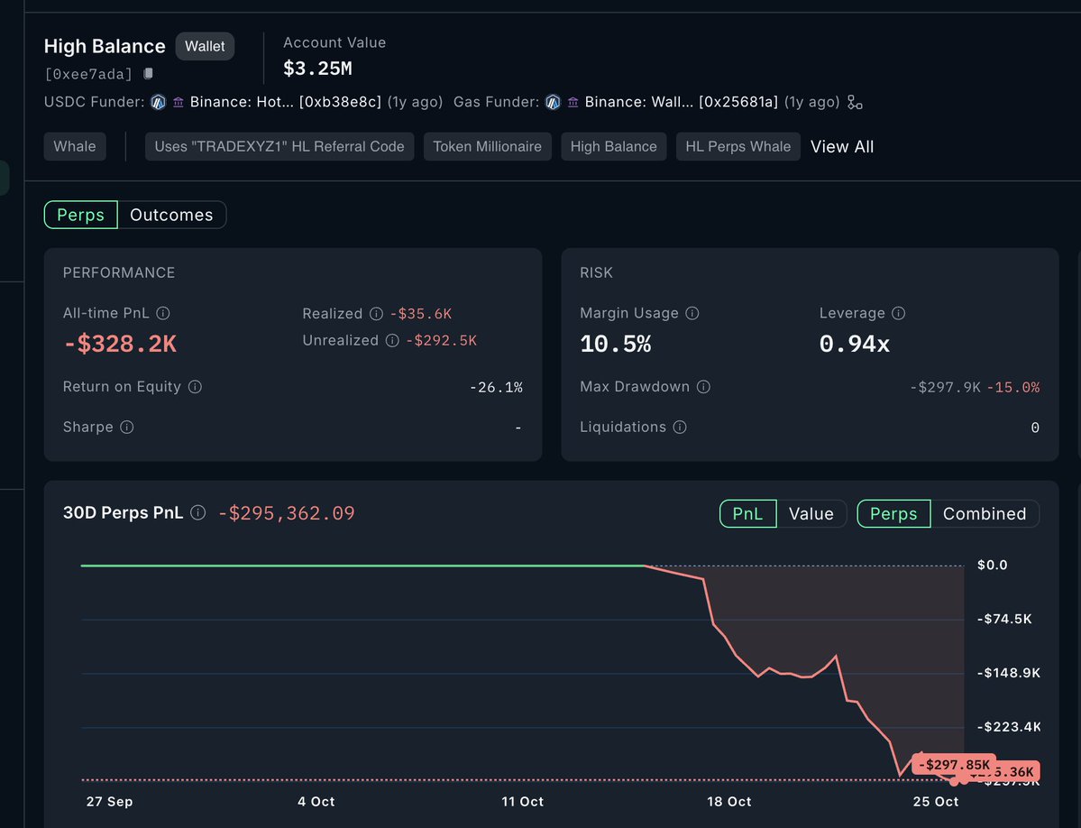The image size is (1081, 828).
Task: Click the High Balance tag chip
Action: click(614, 146)
